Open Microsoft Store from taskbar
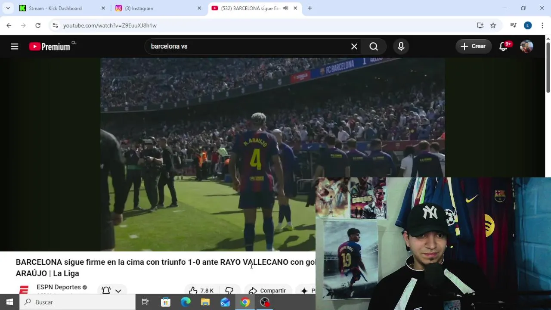This screenshot has width=551, height=310. tap(166, 302)
